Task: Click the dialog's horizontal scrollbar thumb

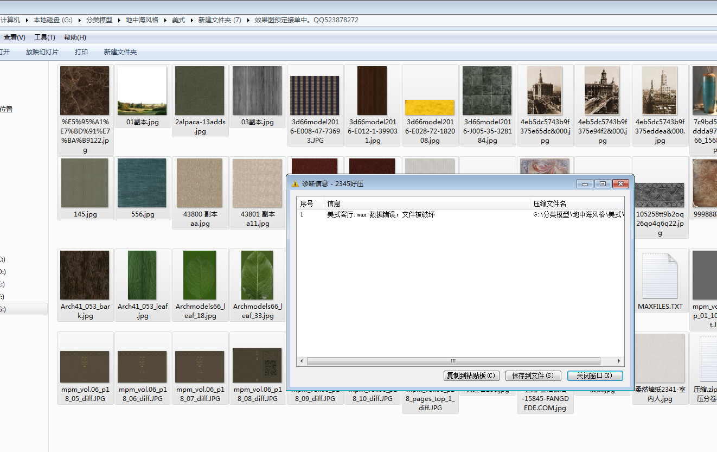Action: pyautogui.click(x=453, y=361)
